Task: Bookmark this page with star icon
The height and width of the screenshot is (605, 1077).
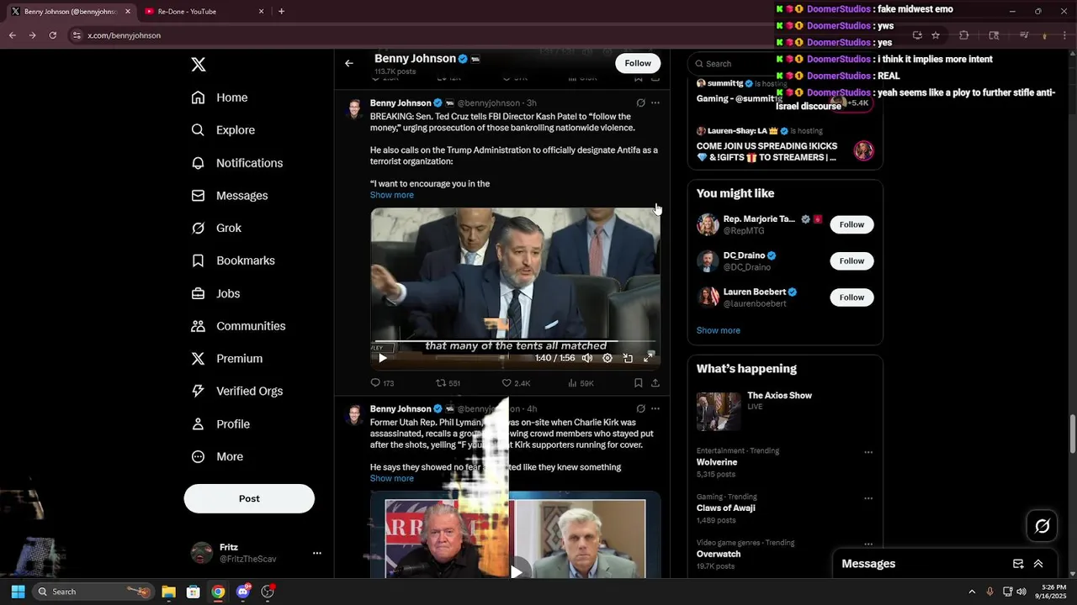Action: coord(935,35)
